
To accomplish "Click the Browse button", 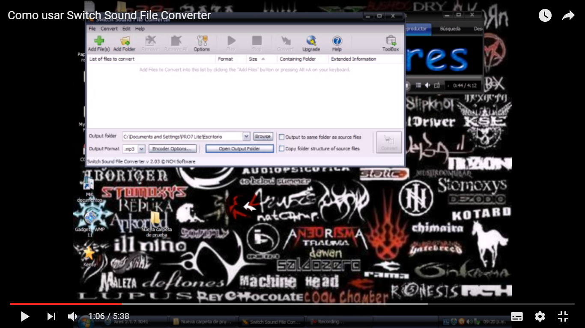I will [263, 137].
